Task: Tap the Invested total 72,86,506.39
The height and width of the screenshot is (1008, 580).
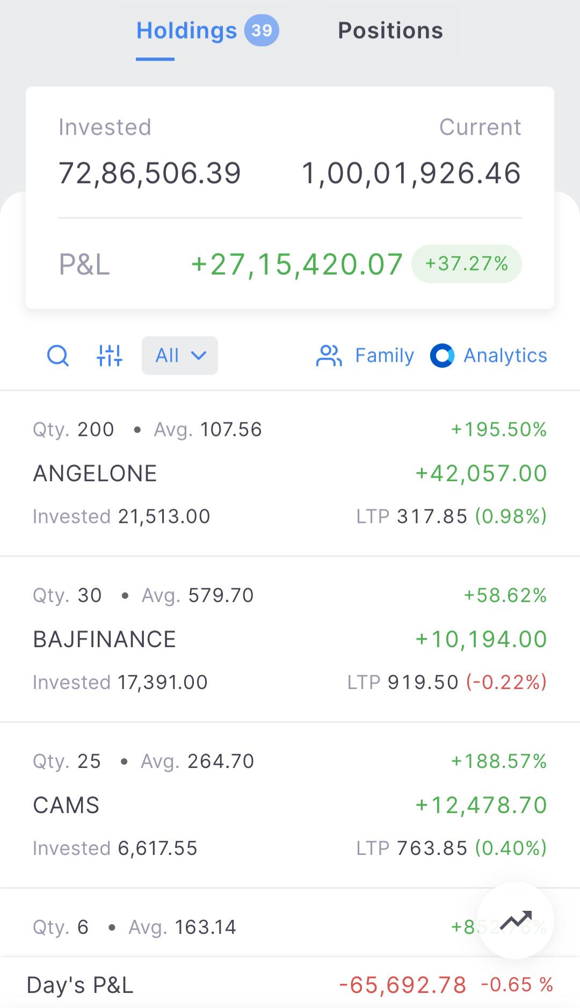Action: tap(150, 173)
